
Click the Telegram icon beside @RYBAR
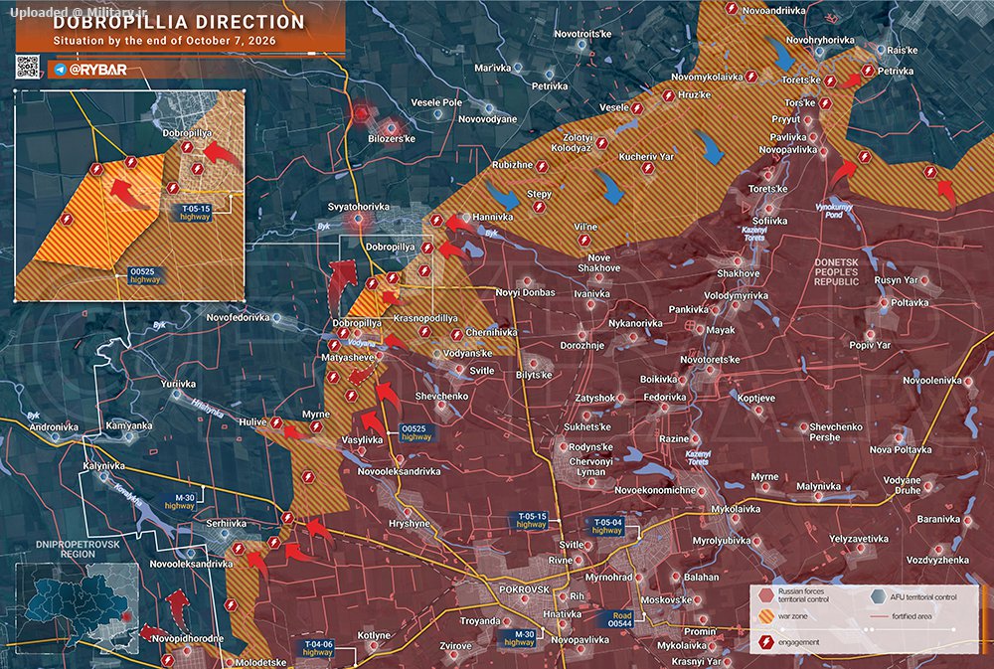[61, 70]
